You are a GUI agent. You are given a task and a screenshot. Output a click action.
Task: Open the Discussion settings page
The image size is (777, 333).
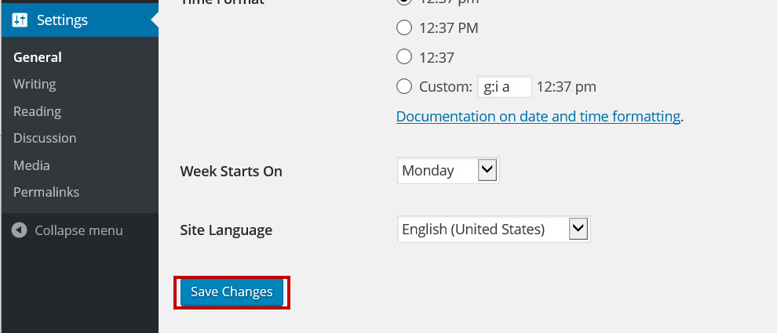pos(45,138)
